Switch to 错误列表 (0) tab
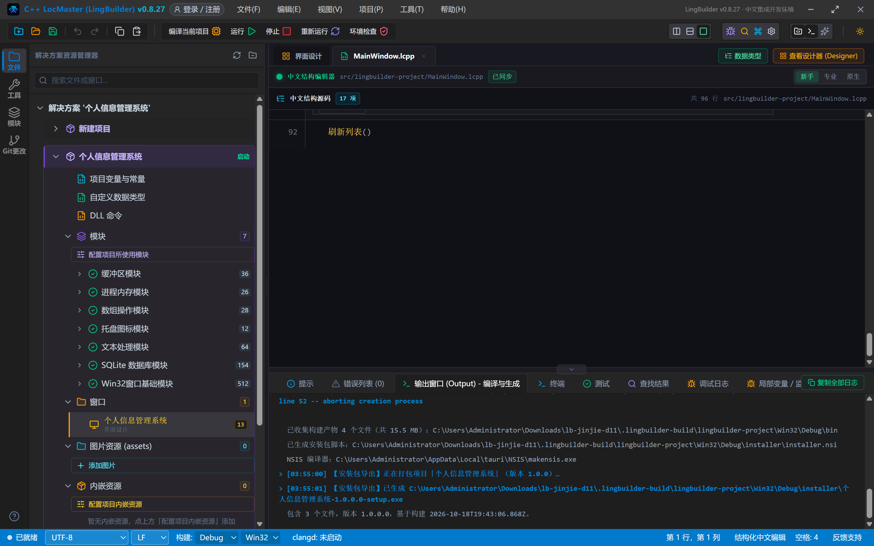This screenshot has width=874, height=546. (x=358, y=383)
